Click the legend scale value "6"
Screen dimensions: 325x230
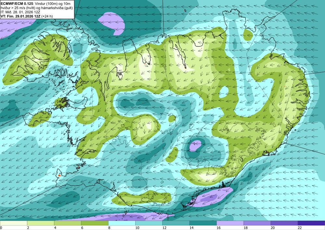click(x=82, y=228)
